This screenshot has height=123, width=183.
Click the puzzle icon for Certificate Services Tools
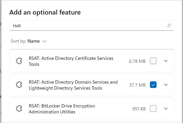[19, 61]
